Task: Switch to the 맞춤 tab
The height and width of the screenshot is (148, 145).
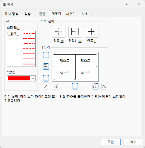Action: [x=28, y=14]
